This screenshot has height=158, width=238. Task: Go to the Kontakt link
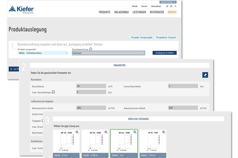click(135, 6)
